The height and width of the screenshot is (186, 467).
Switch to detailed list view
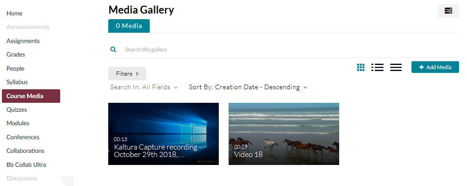[x=377, y=67]
